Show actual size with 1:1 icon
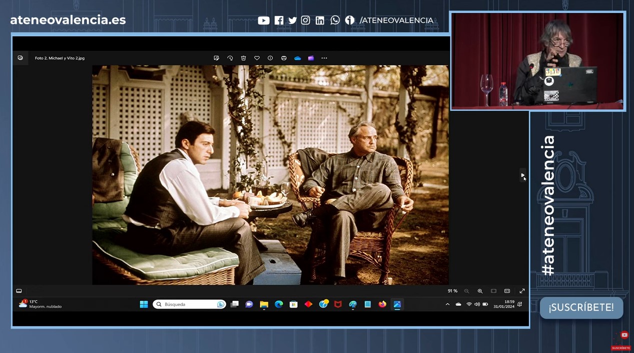The width and height of the screenshot is (634, 353). point(507,291)
